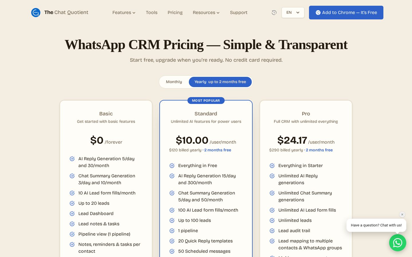Click Get started with basic features text
The width and height of the screenshot is (412, 257).
pos(106,122)
